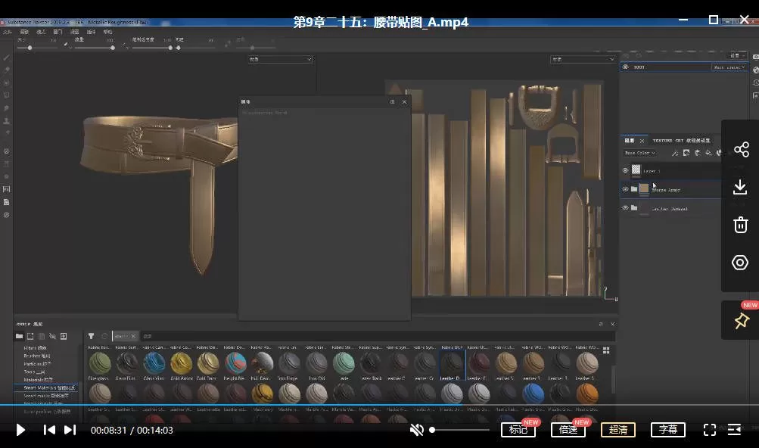
Task: Skip to the next video
Action: click(x=70, y=430)
